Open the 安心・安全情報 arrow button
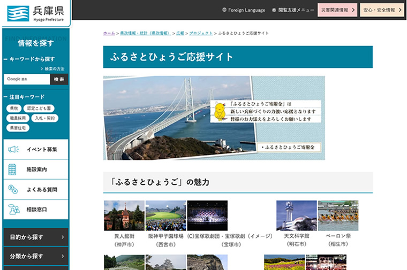The height and width of the screenshot is (270, 407). tap(382, 10)
